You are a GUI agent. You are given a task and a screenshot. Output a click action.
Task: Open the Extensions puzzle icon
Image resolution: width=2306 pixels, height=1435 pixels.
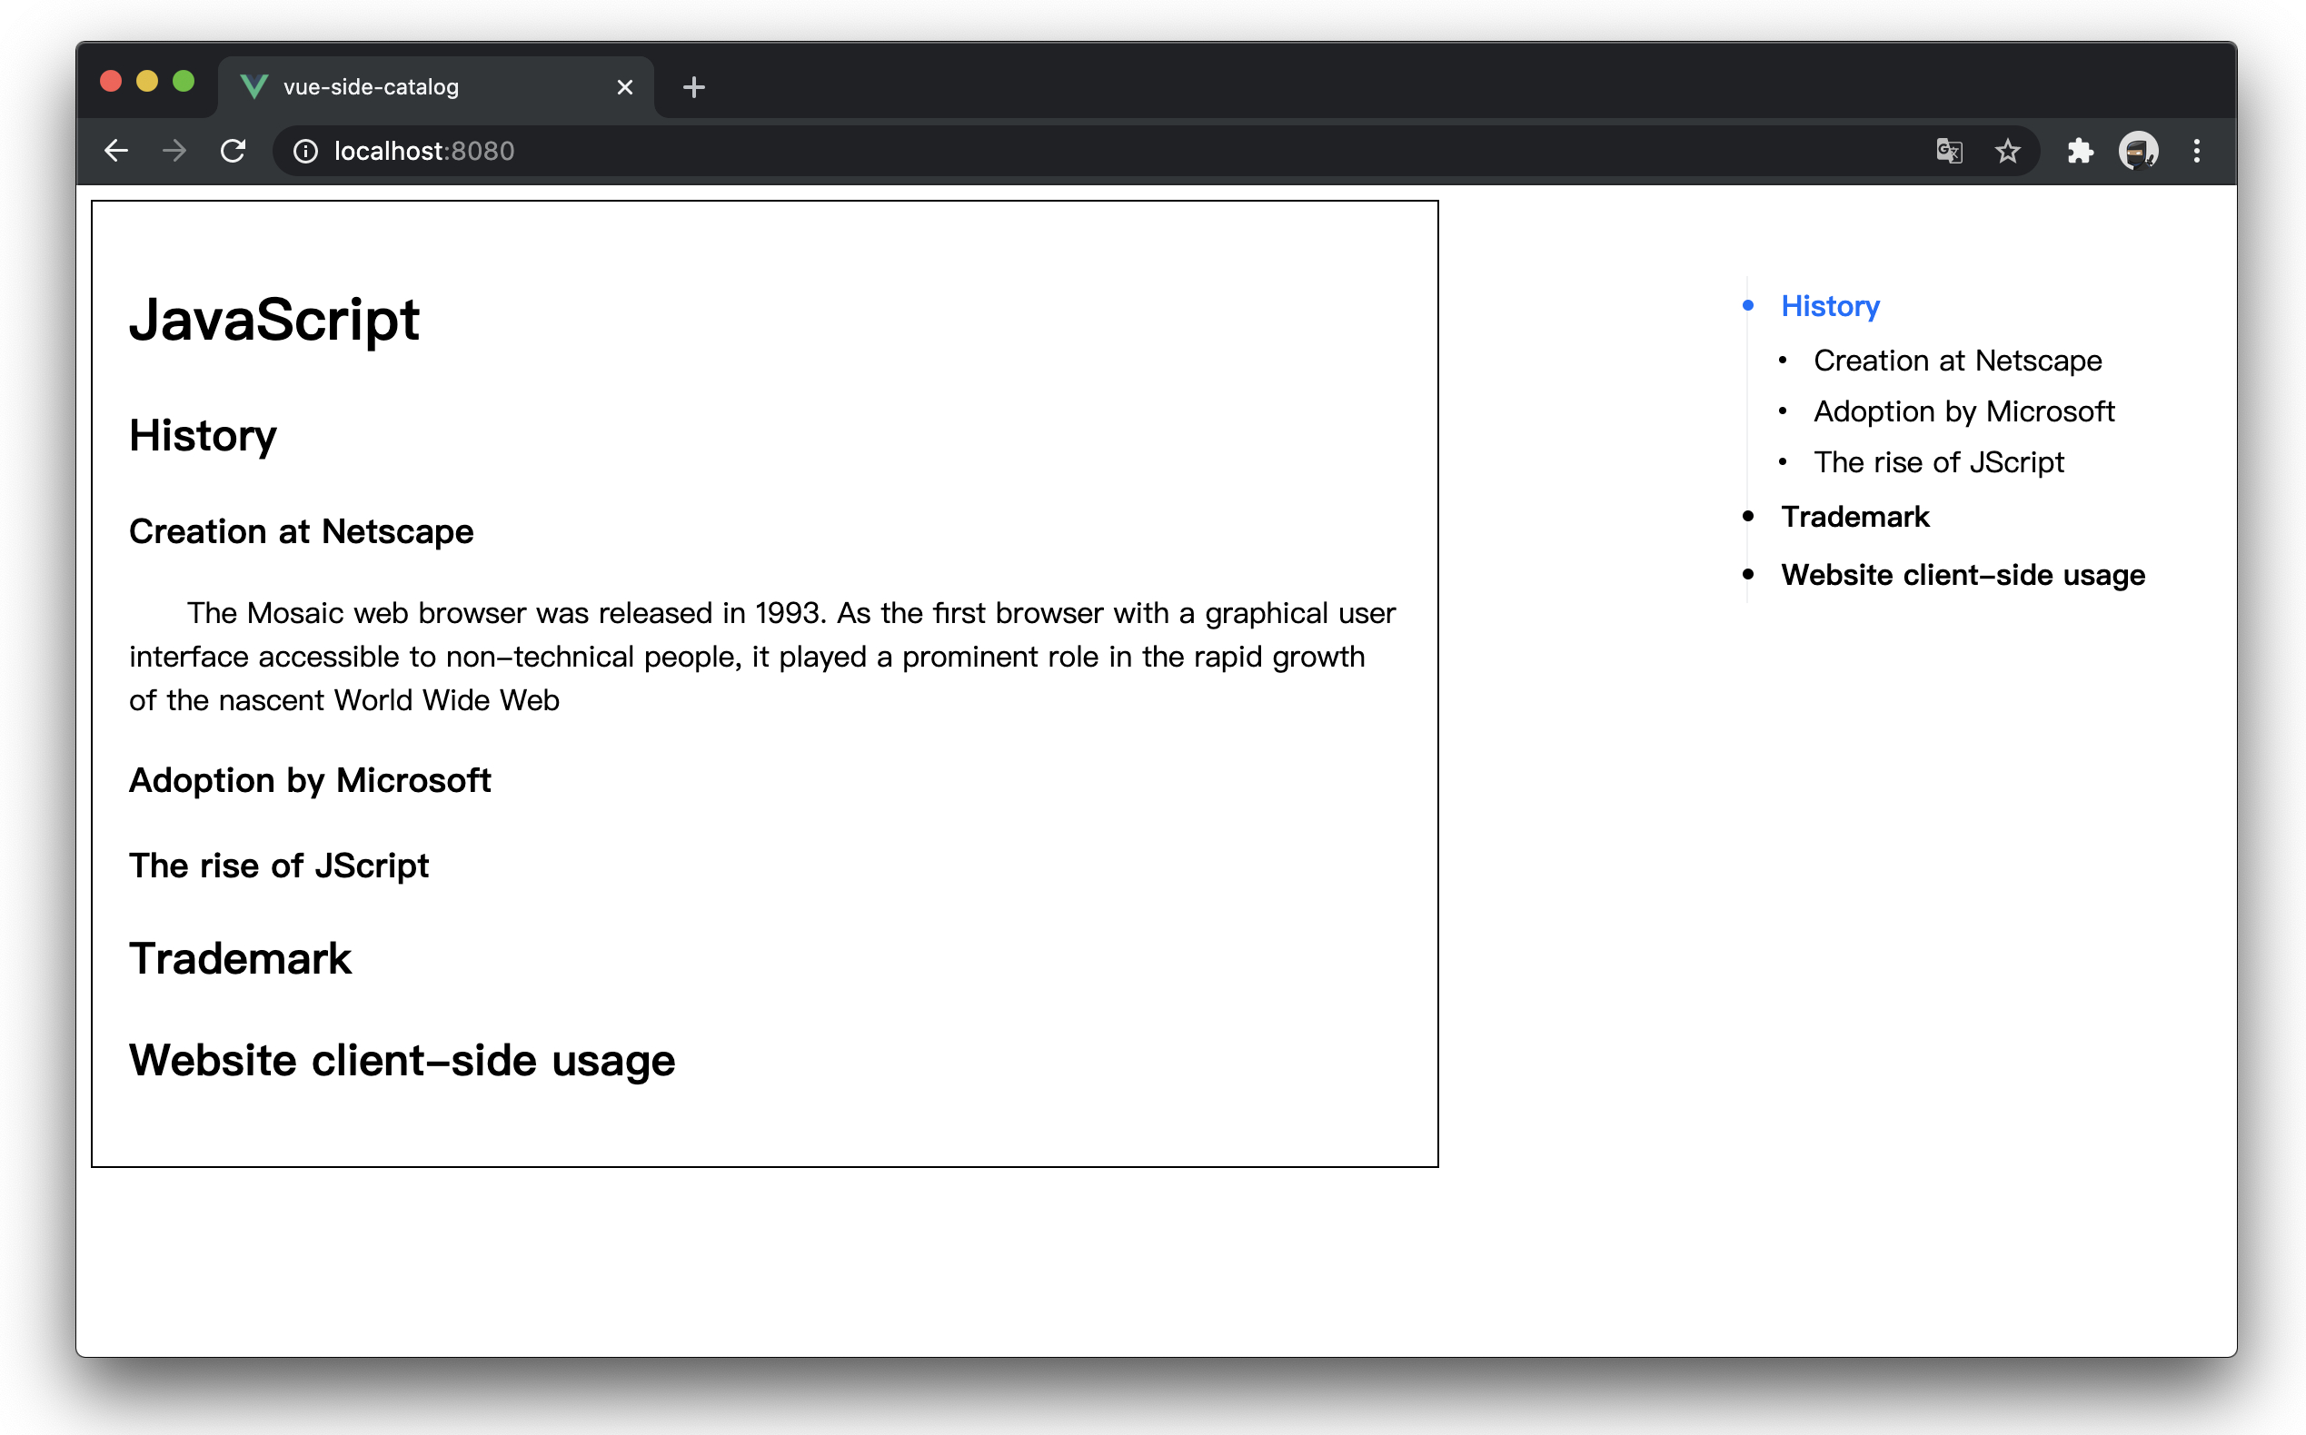pos(2079,151)
